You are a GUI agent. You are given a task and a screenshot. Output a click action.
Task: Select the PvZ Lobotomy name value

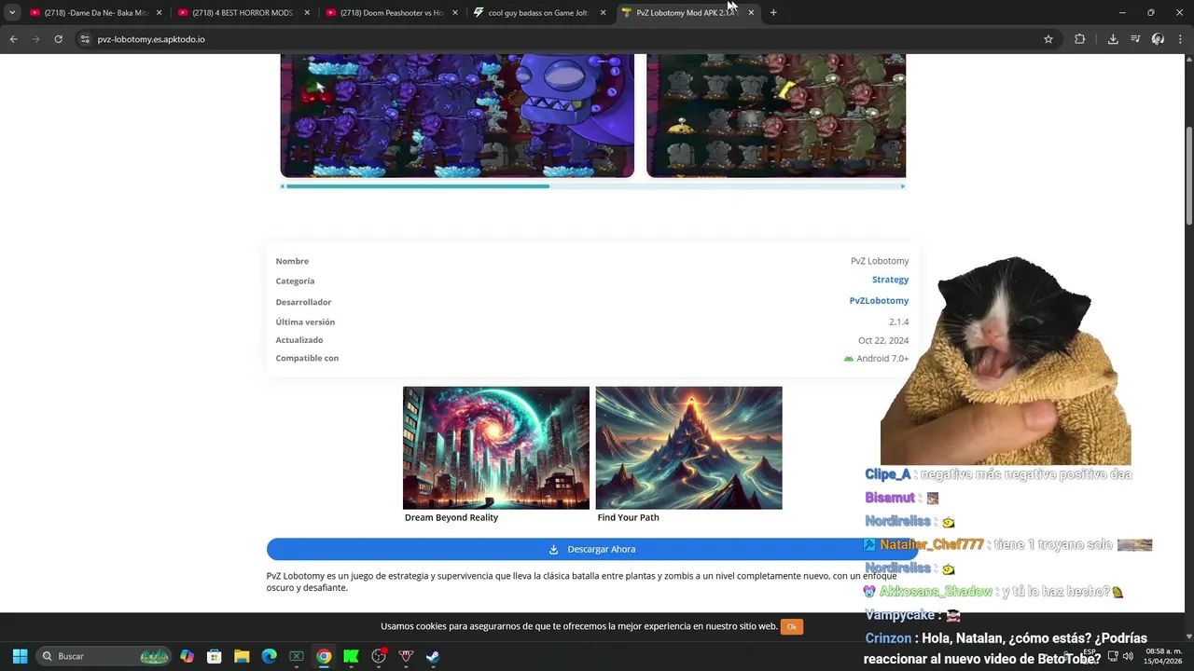click(880, 261)
